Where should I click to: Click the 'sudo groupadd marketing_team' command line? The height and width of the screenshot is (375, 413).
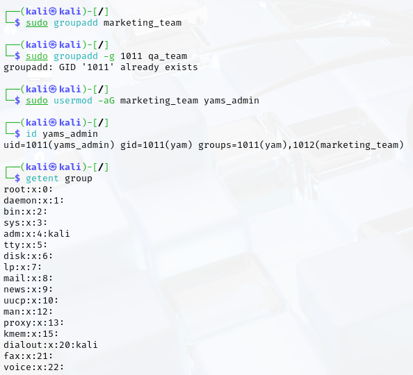pyautogui.click(x=104, y=23)
